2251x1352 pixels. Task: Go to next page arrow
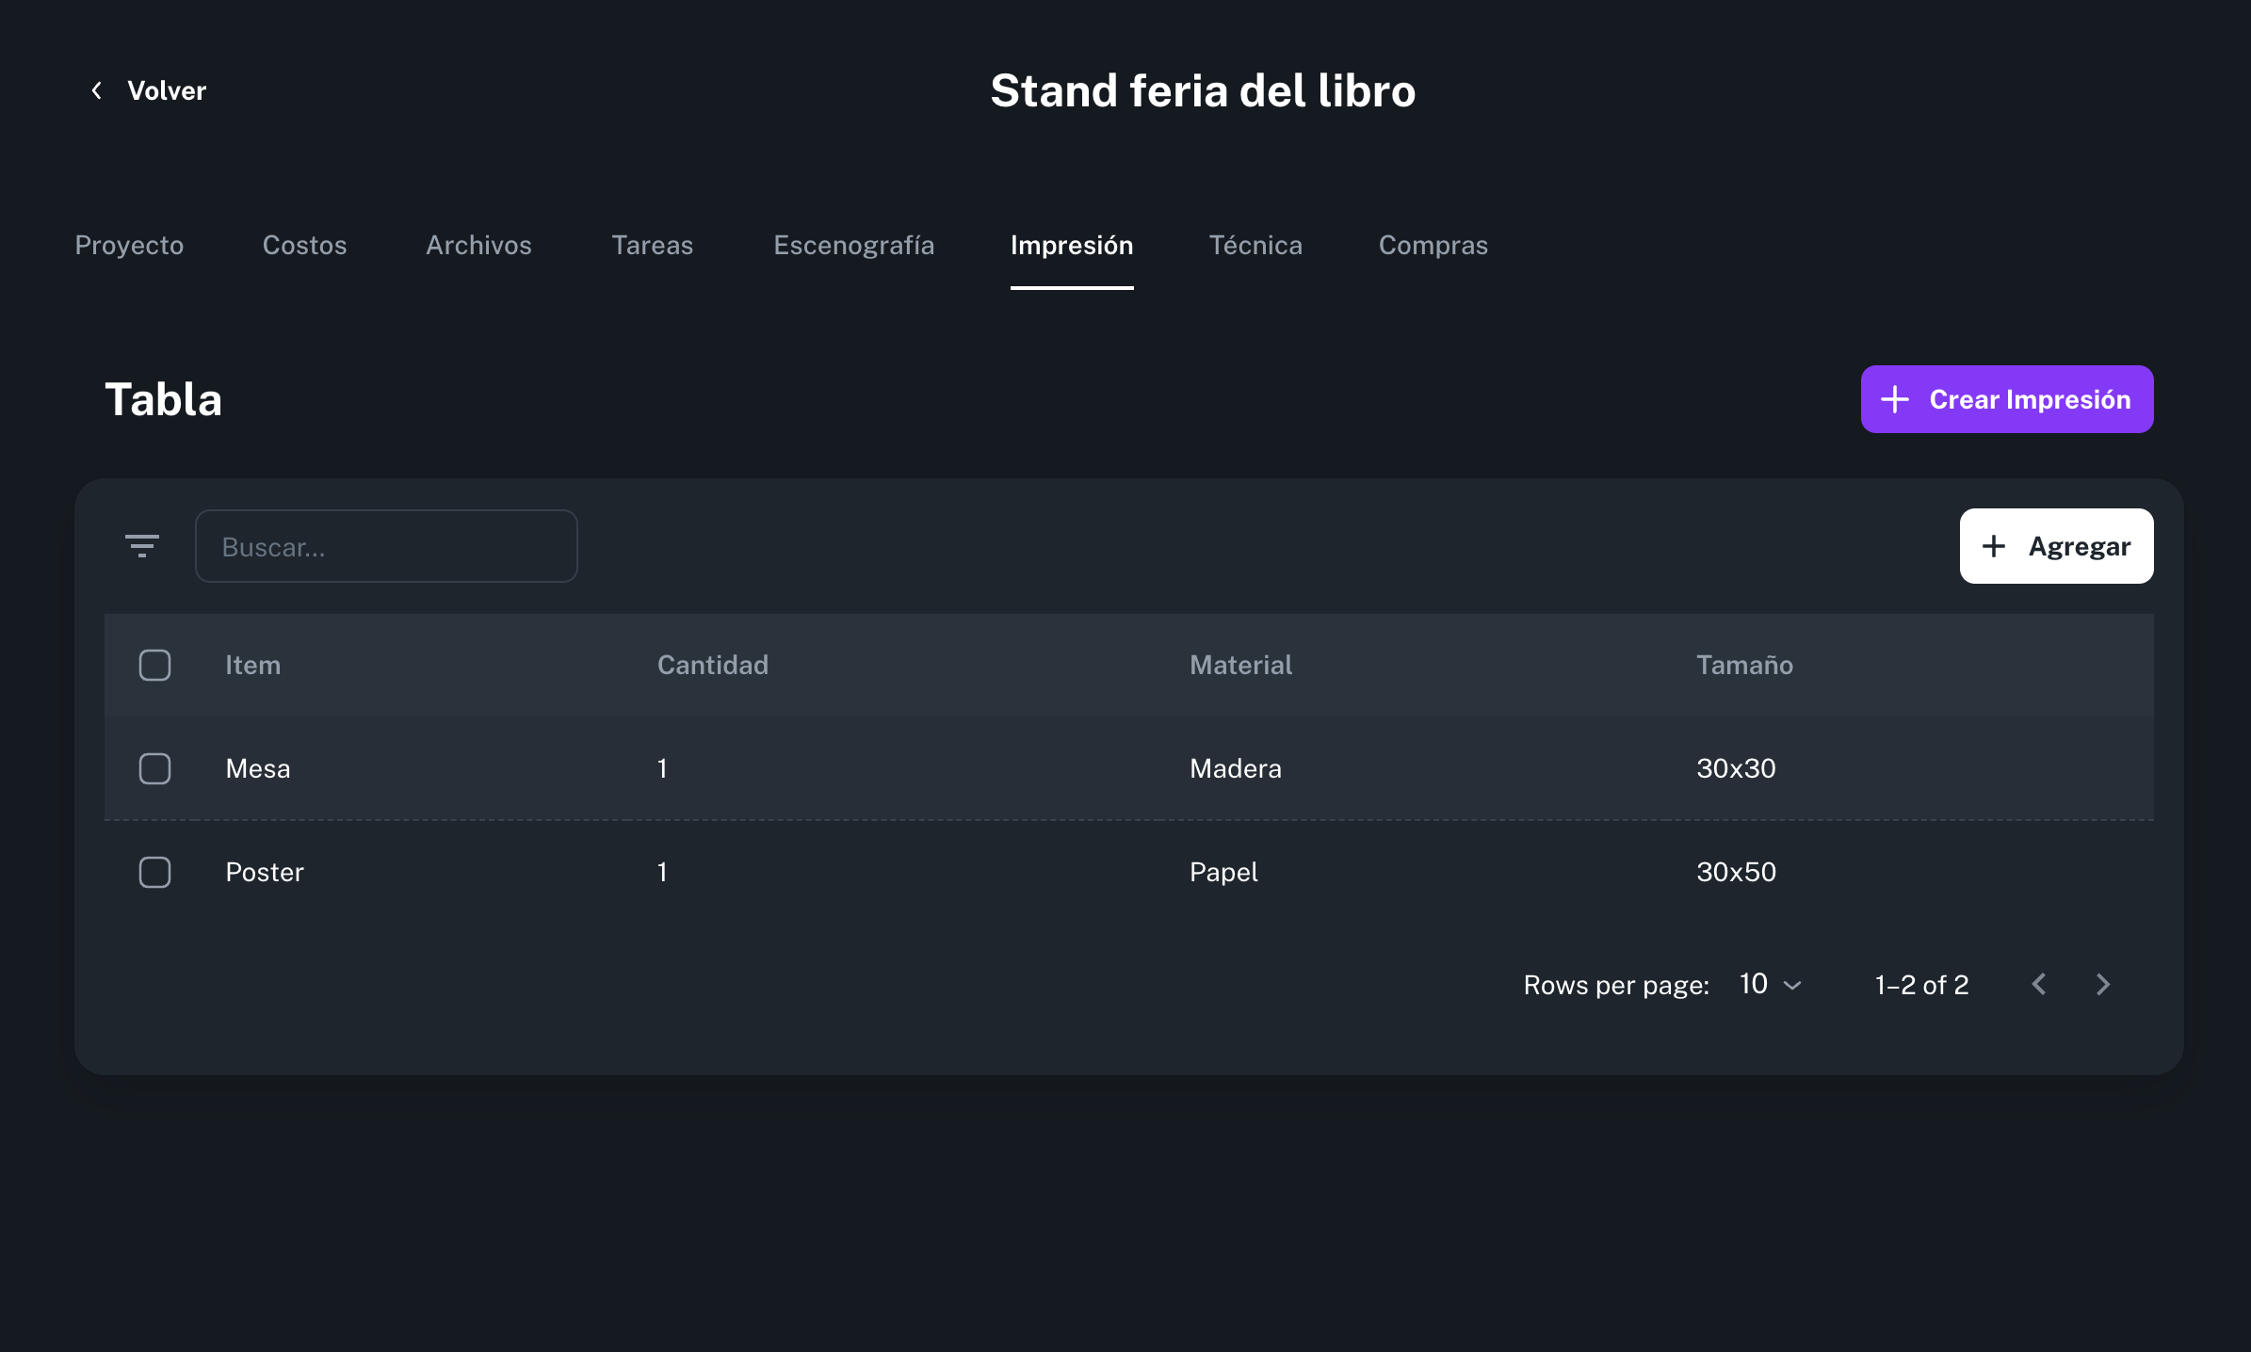[2102, 985]
